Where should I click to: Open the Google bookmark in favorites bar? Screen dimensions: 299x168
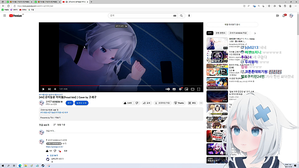pos(31,10)
